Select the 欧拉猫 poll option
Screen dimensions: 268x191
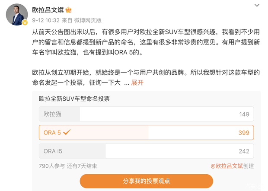54,114
